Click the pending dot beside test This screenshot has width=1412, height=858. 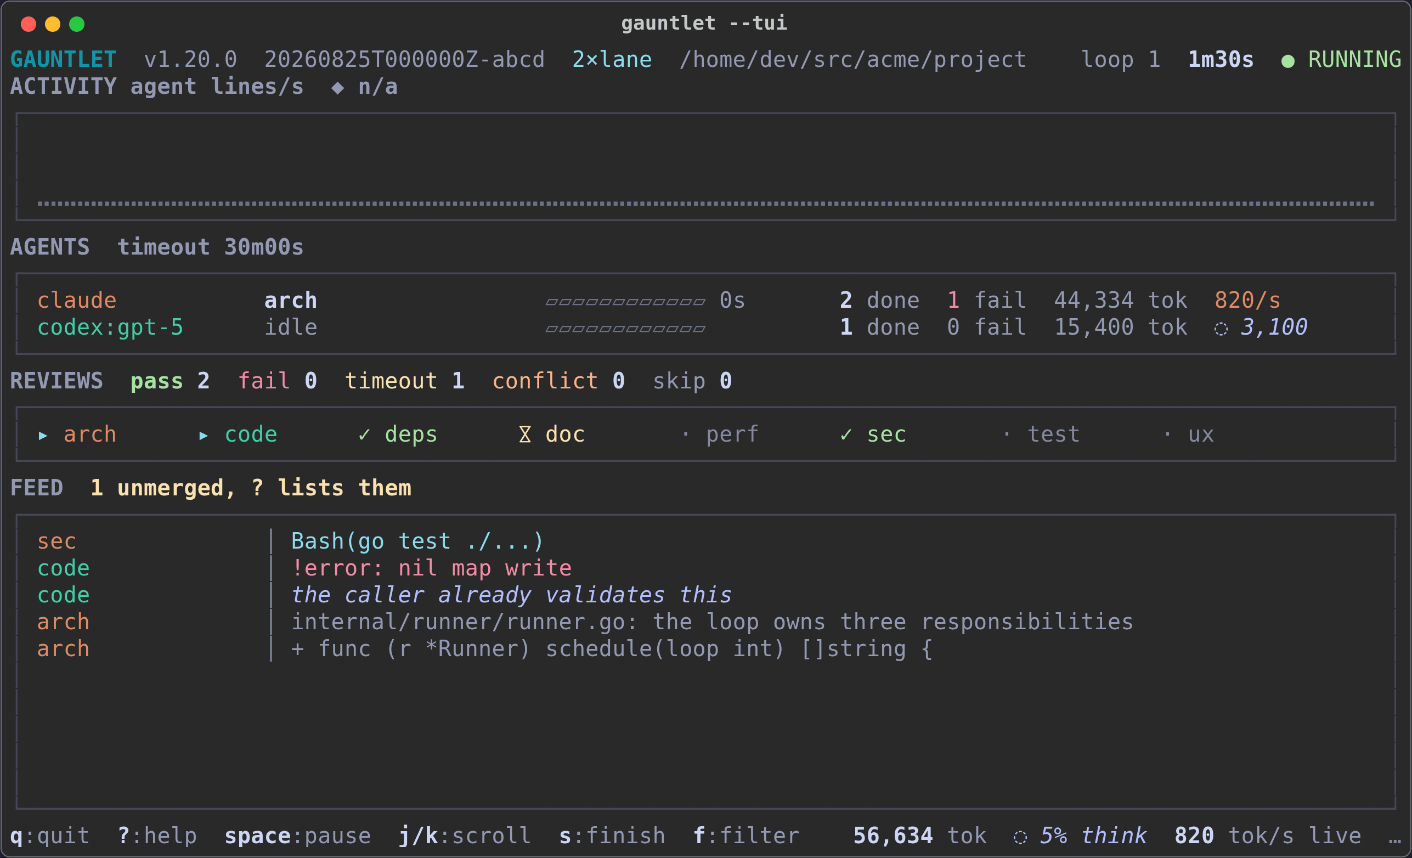1006,434
